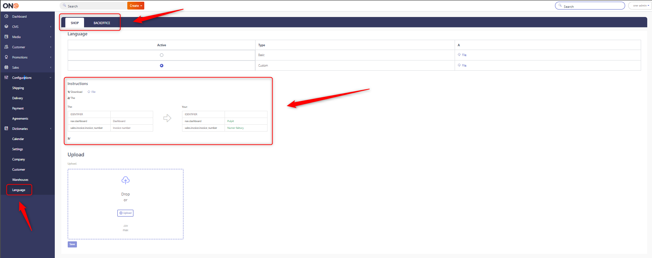Image resolution: width=652 pixels, height=258 pixels.
Task: Open Customer under Configurations submenu
Action: click(x=19, y=170)
